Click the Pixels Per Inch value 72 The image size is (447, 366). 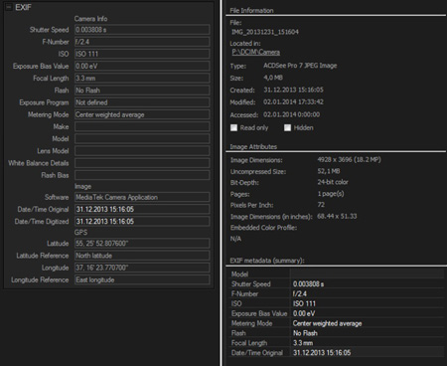[321, 205]
